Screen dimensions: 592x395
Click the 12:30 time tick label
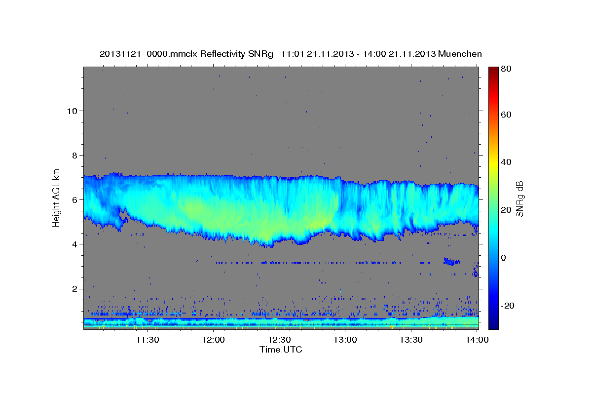(279, 340)
